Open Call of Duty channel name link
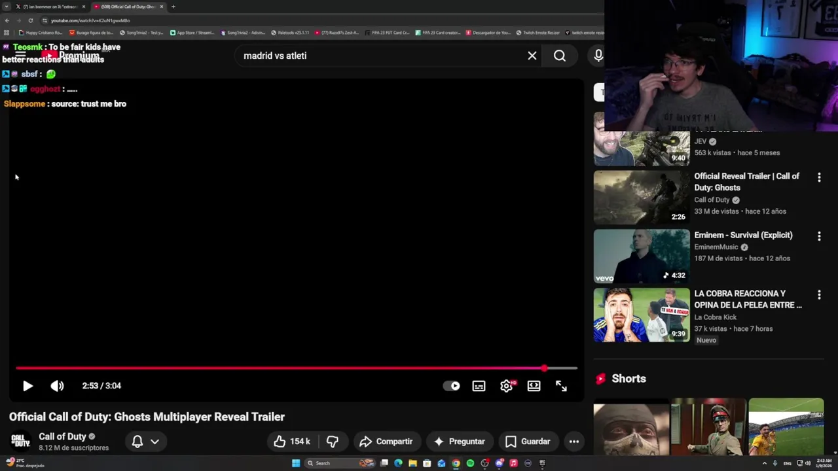This screenshot has height=471, width=838. [x=62, y=436]
